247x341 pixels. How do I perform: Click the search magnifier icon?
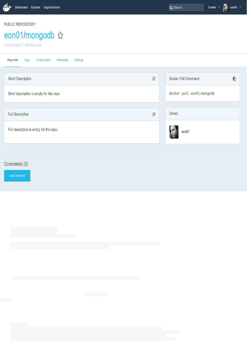pos(171,8)
